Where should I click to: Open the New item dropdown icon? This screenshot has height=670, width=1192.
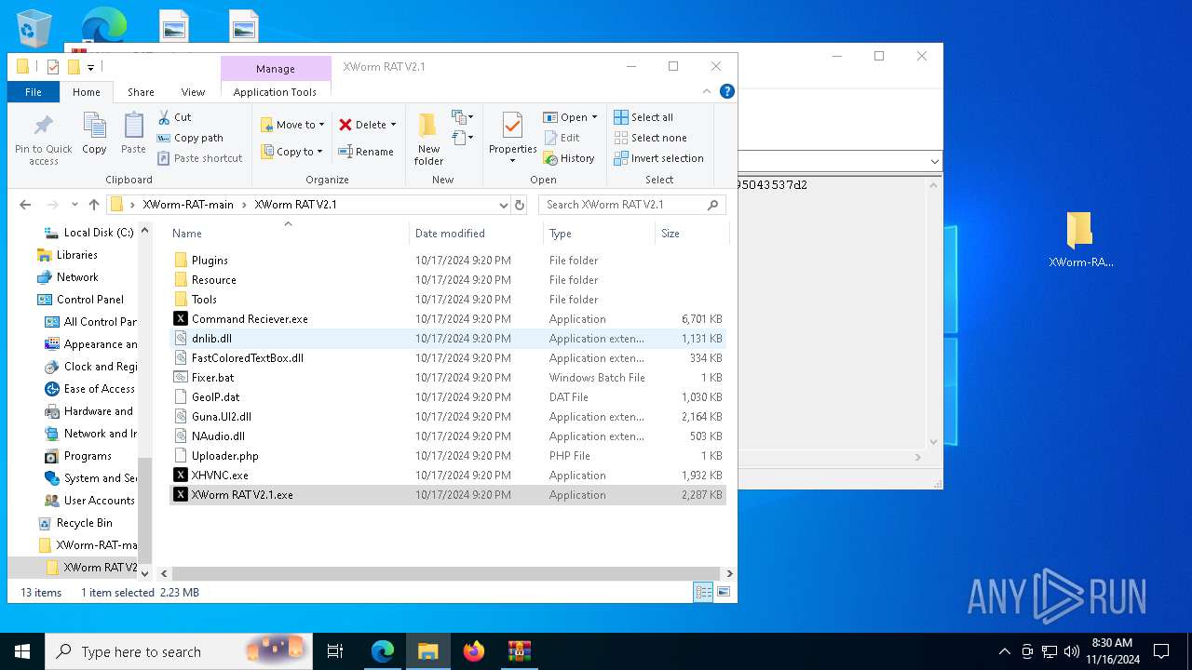464,117
